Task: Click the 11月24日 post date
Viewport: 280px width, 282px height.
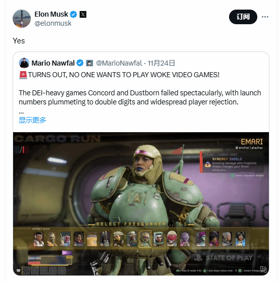Action: click(x=161, y=63)
